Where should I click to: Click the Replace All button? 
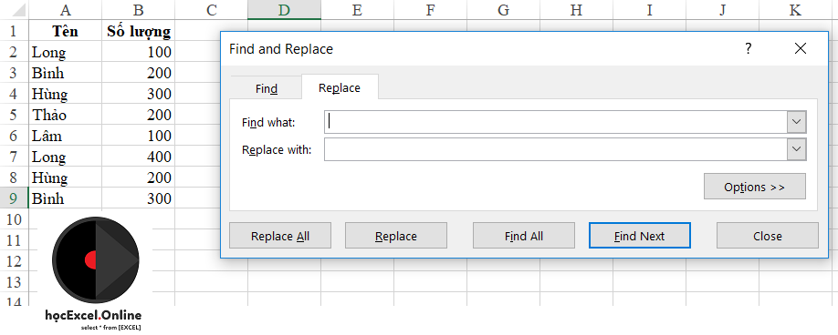tap(280, 236)
